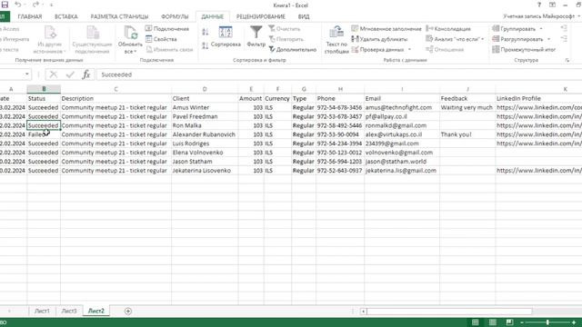
Task: Switch to sheet Лист1
Action: click(42, 311)
